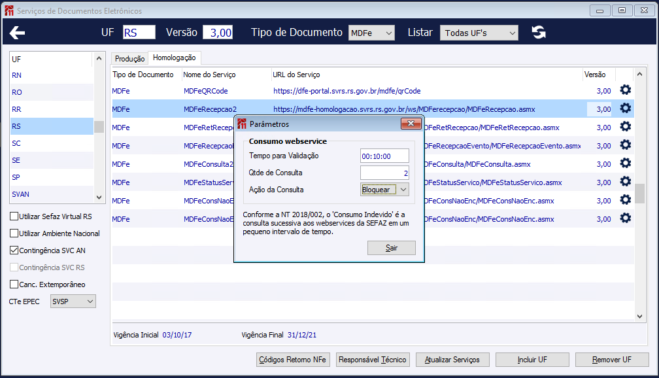Screen dimensions: 659x378
Task: Open gear settings for MDFeRecepcao2 row
Action: [626, 109]
